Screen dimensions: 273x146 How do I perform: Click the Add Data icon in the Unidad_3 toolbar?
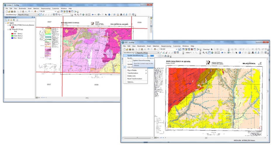click(35, 11)
